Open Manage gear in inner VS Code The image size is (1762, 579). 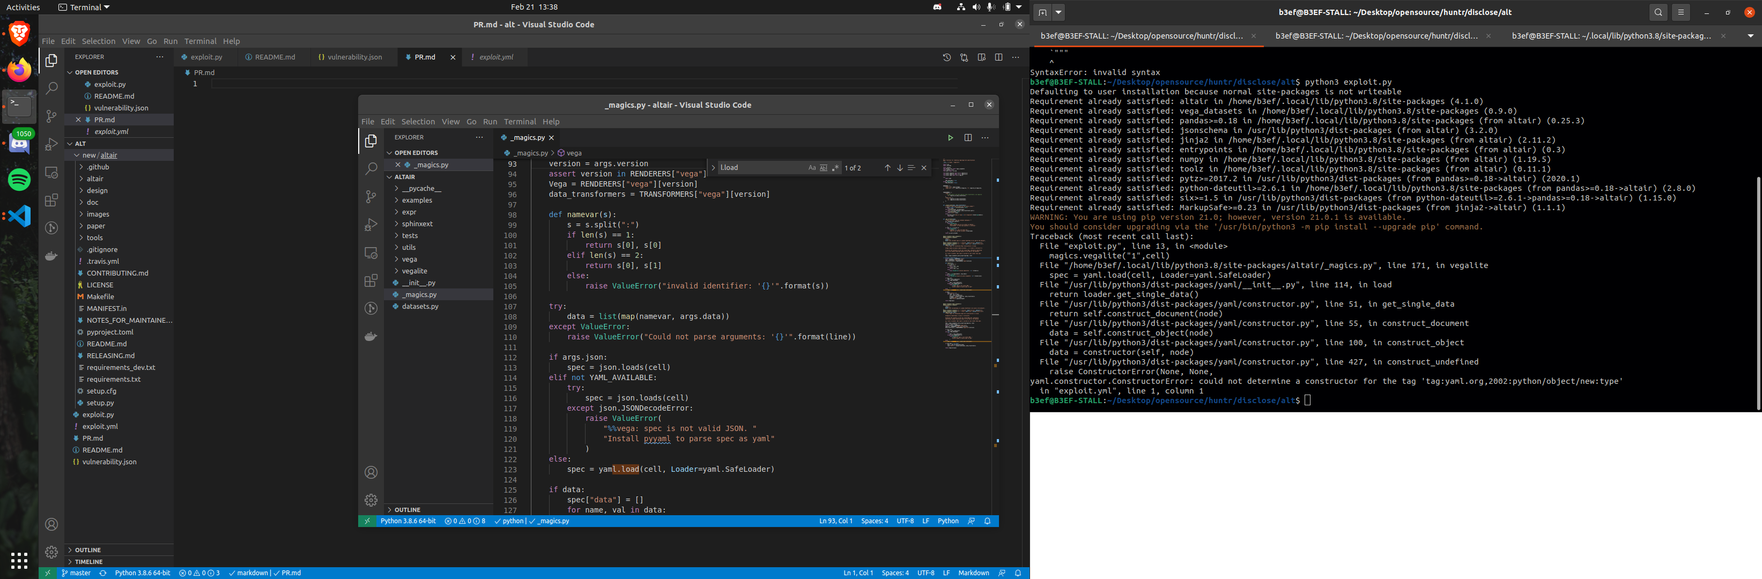coord(371,500)
